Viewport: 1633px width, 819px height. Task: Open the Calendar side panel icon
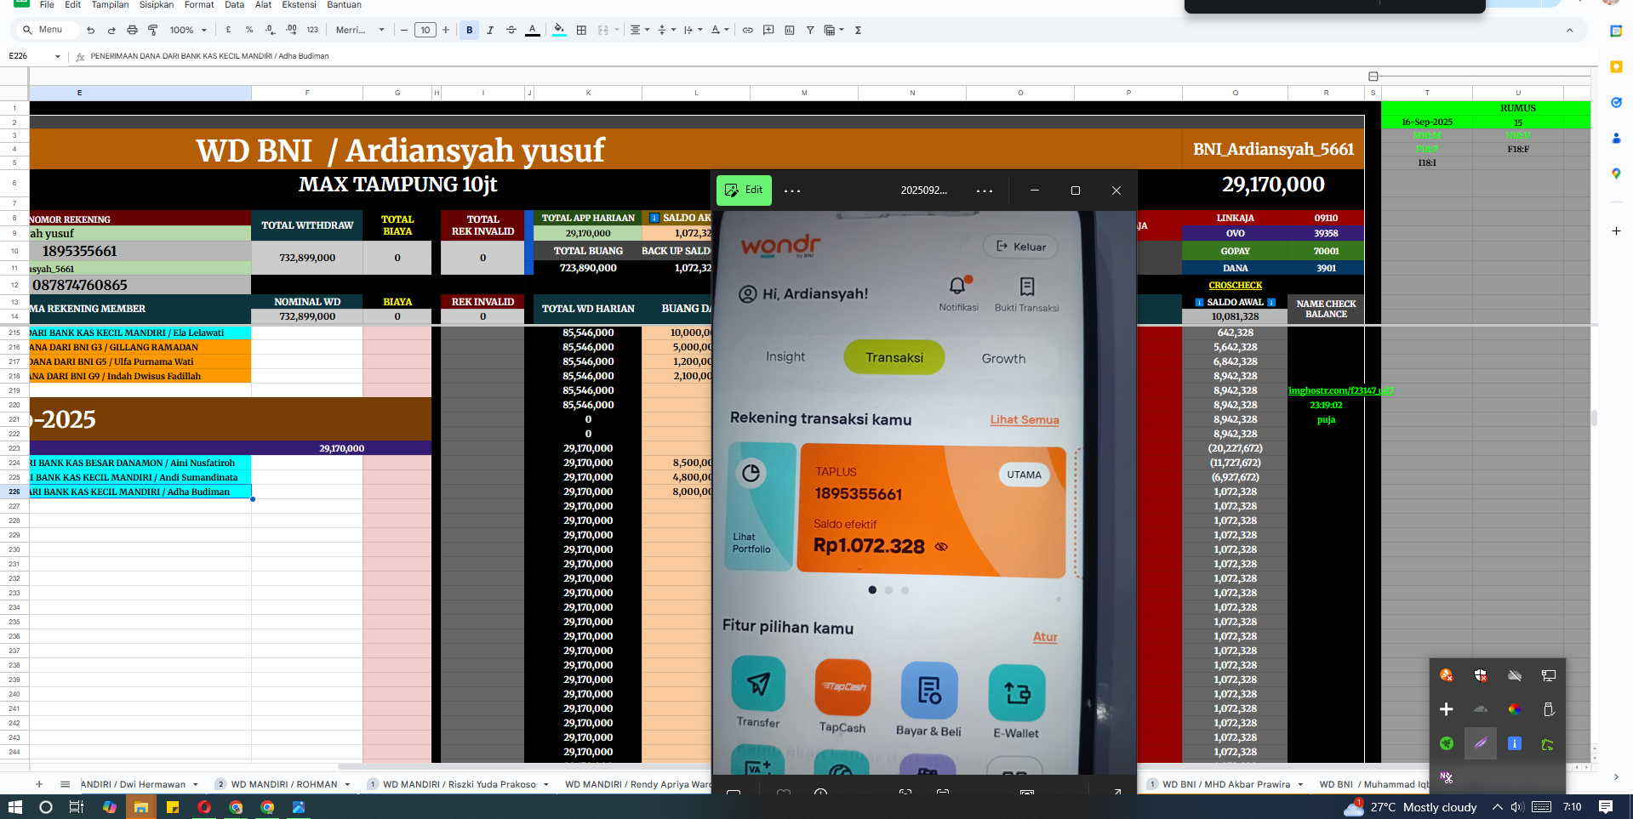(1616, 31)
